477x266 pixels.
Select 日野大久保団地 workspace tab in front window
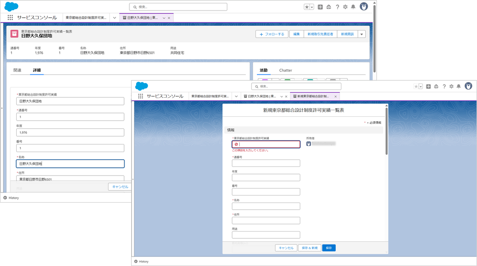[262, 96]
